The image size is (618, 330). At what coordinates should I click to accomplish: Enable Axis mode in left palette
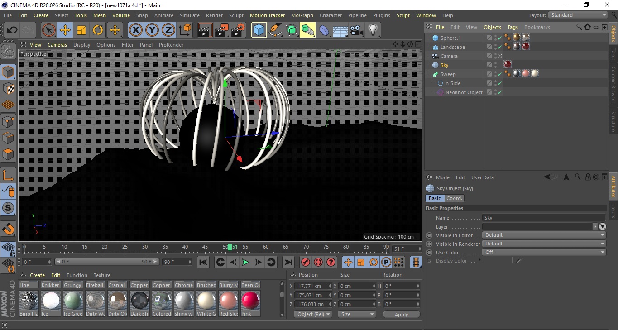point(8,175)
